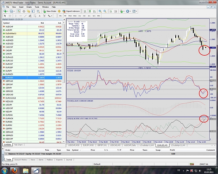Select the Arrows drawing tool

pyautogui.click(x=49, y=16)
